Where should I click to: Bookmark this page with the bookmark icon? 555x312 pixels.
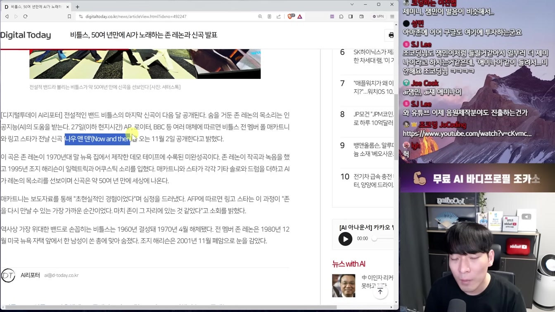69,17
